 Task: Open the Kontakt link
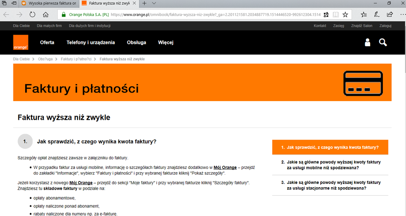pos(320,26)
